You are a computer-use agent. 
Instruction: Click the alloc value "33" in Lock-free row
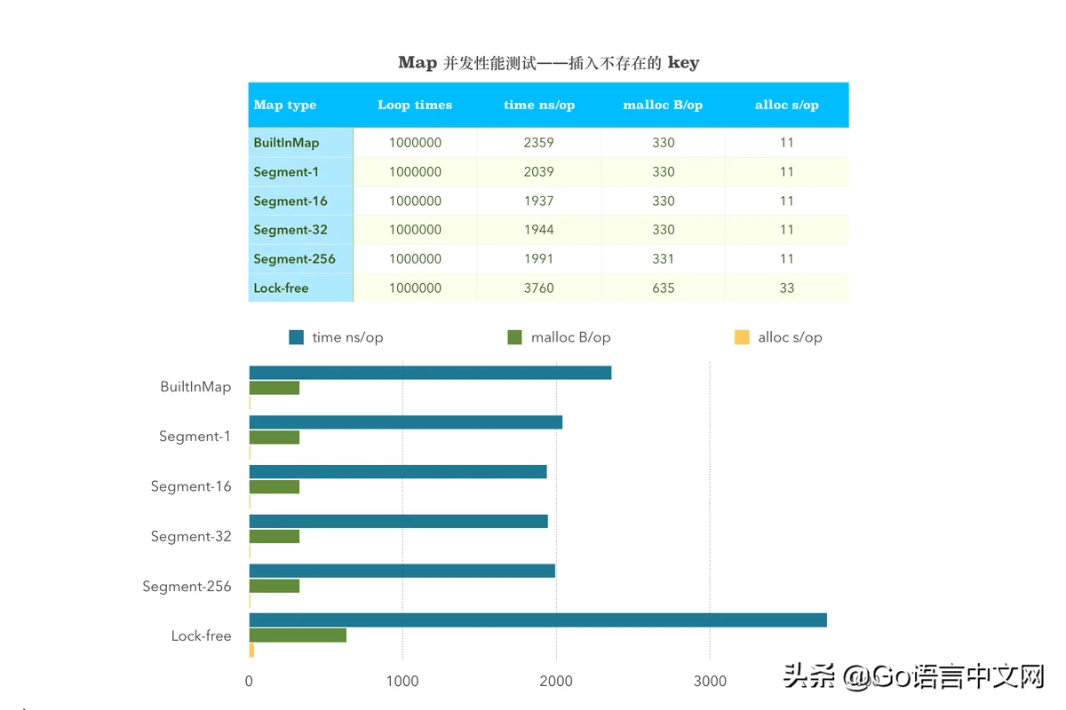787,288
